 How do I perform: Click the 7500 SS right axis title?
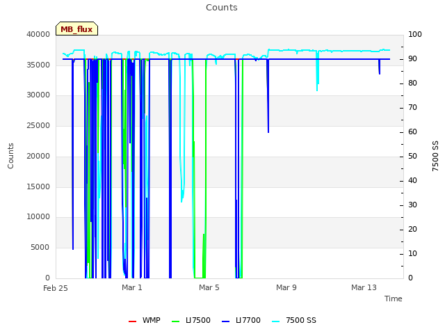pos(435,156)
